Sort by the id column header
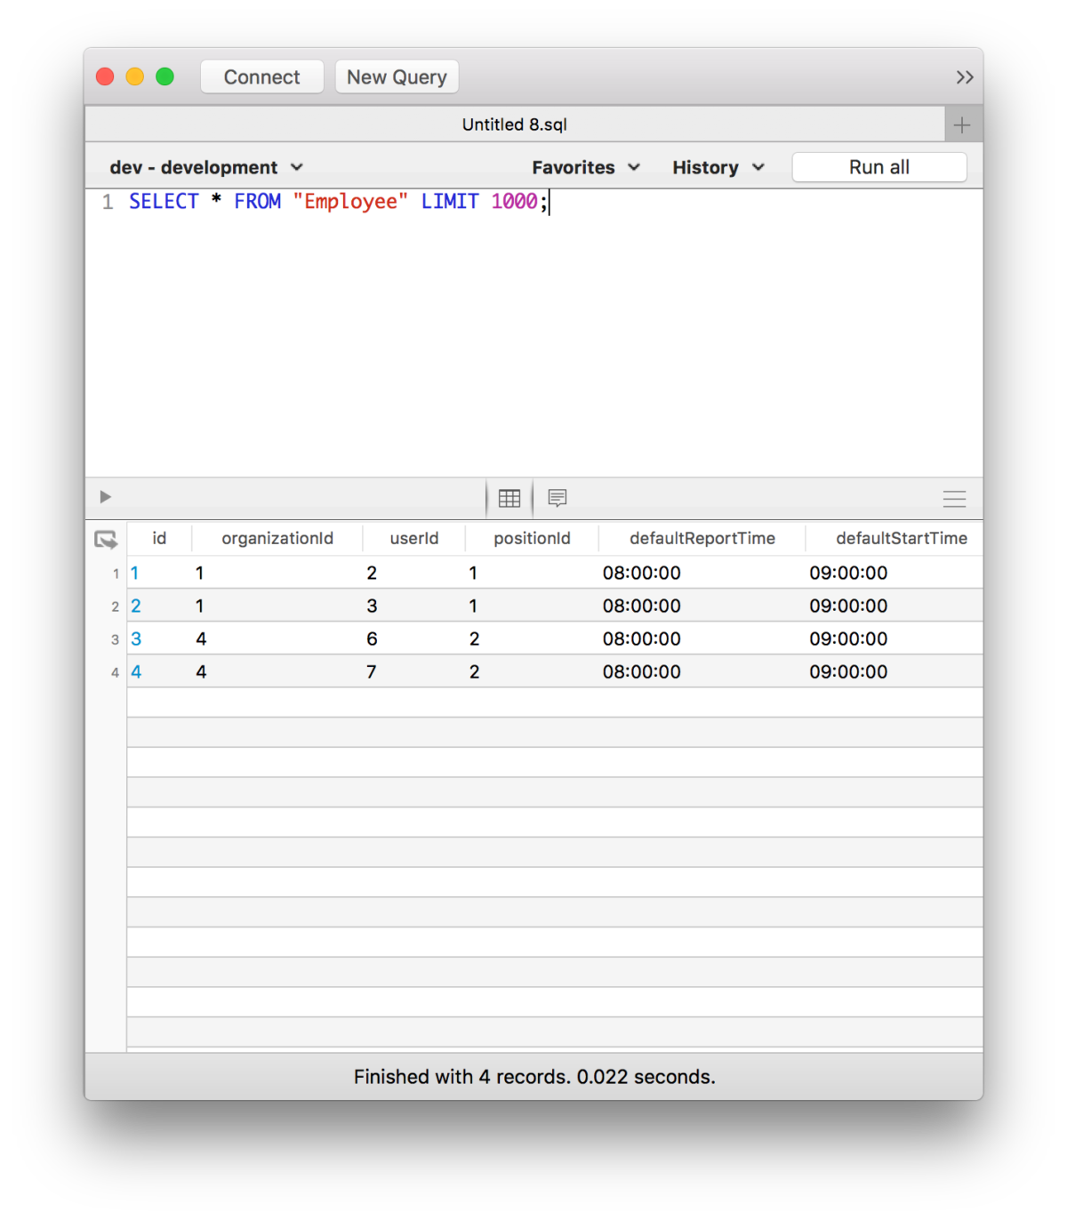Viewport: 1067px width, 1220px height. [x=159, y=538]
